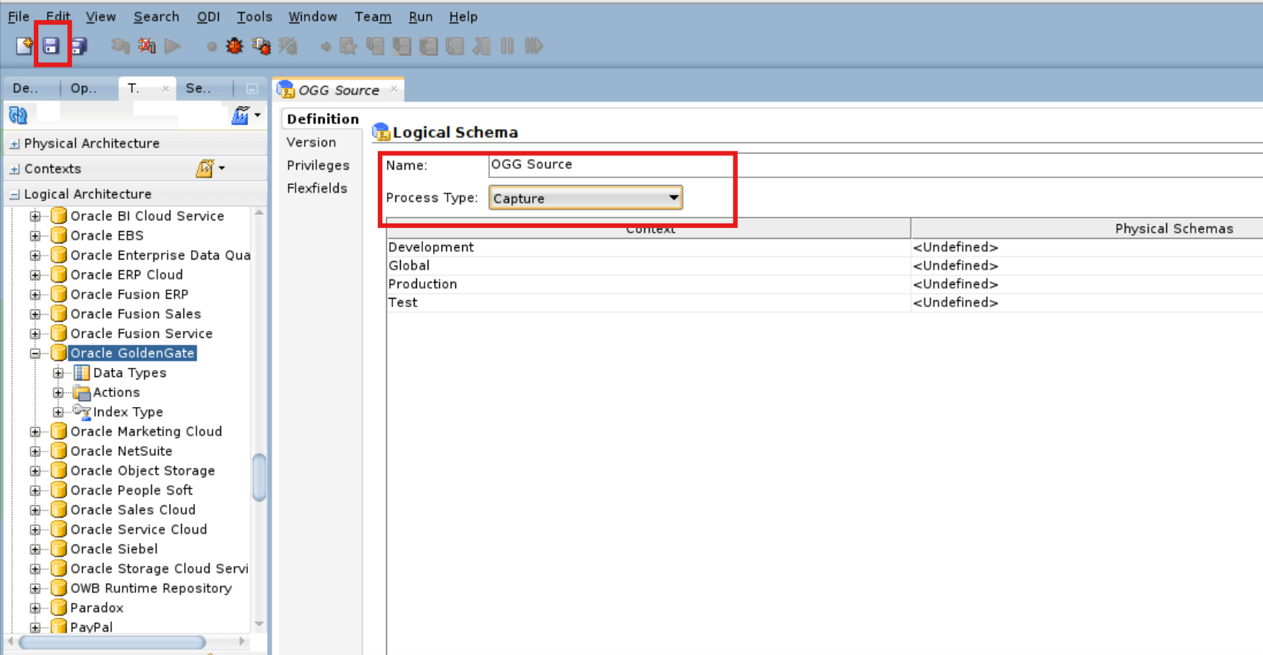
Task: Expand the Index Type node
Action: 58,412
